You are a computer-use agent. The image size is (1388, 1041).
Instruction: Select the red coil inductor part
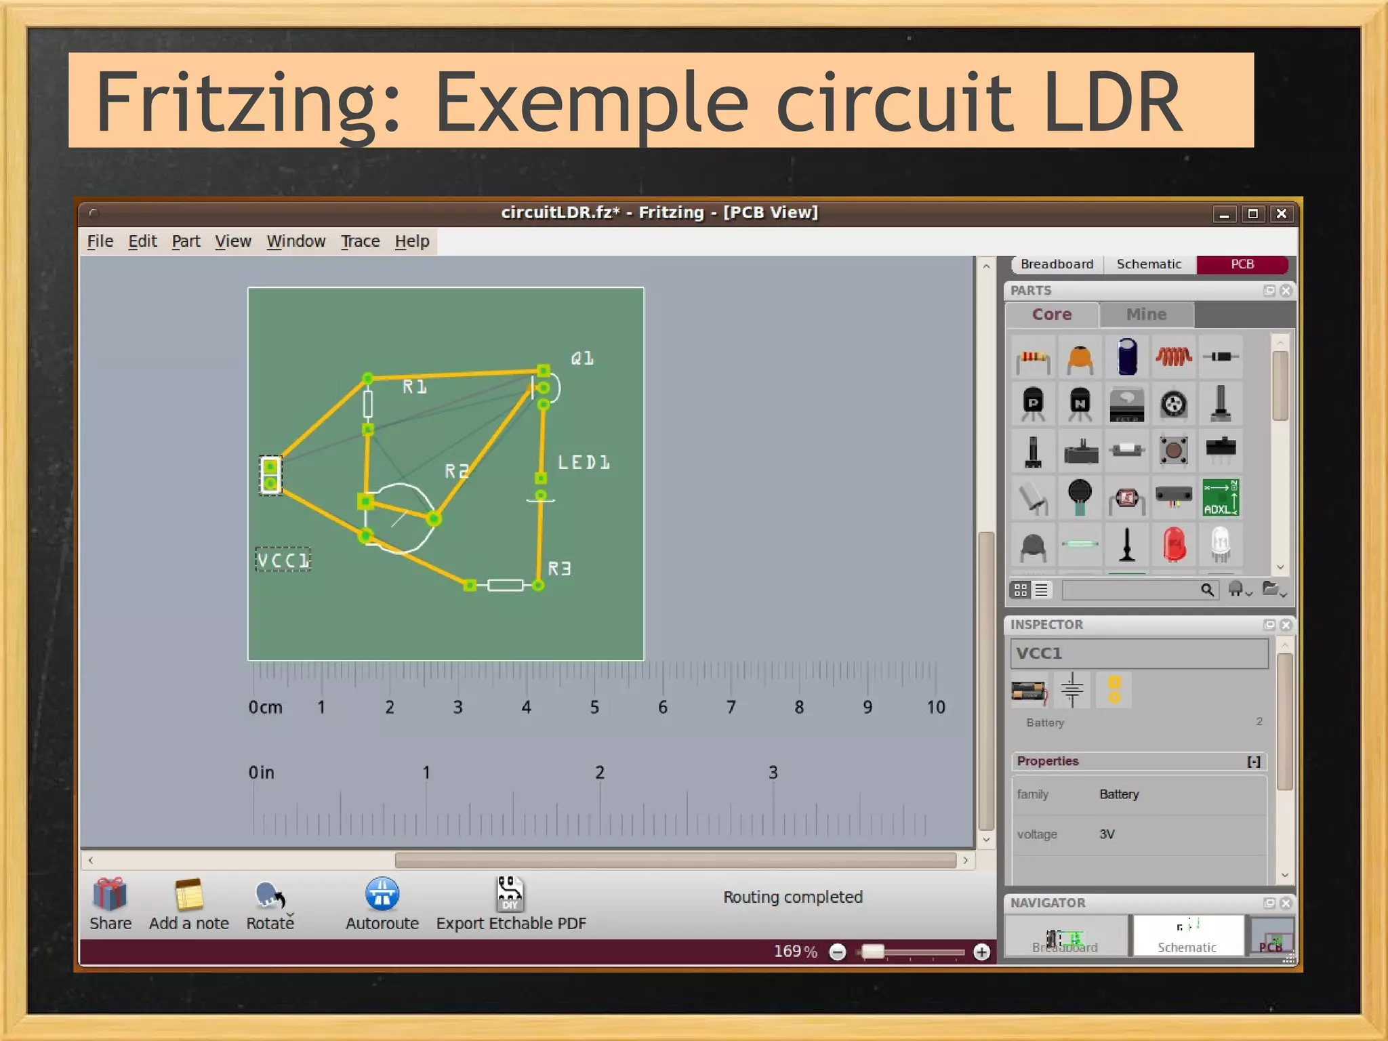click(x=1174, y=356)
